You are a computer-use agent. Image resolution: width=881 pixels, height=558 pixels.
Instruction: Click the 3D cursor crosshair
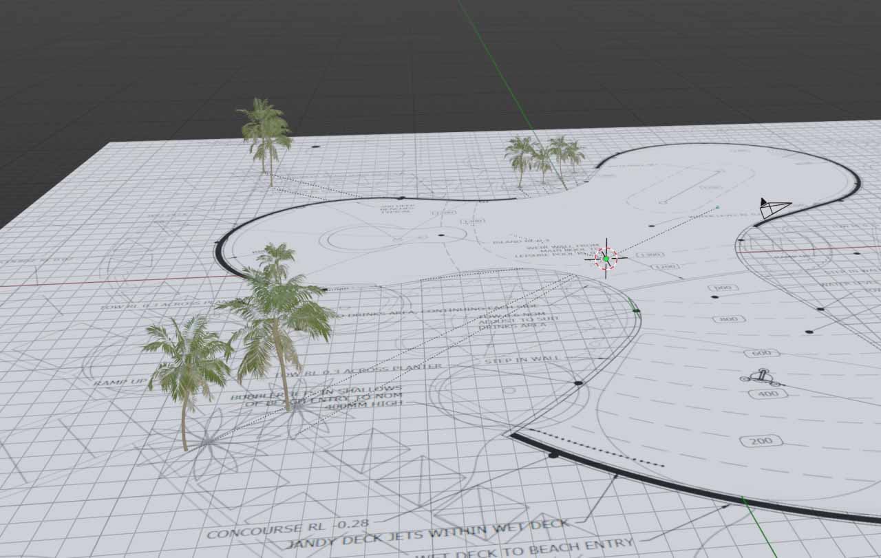(x=606, y=258)
